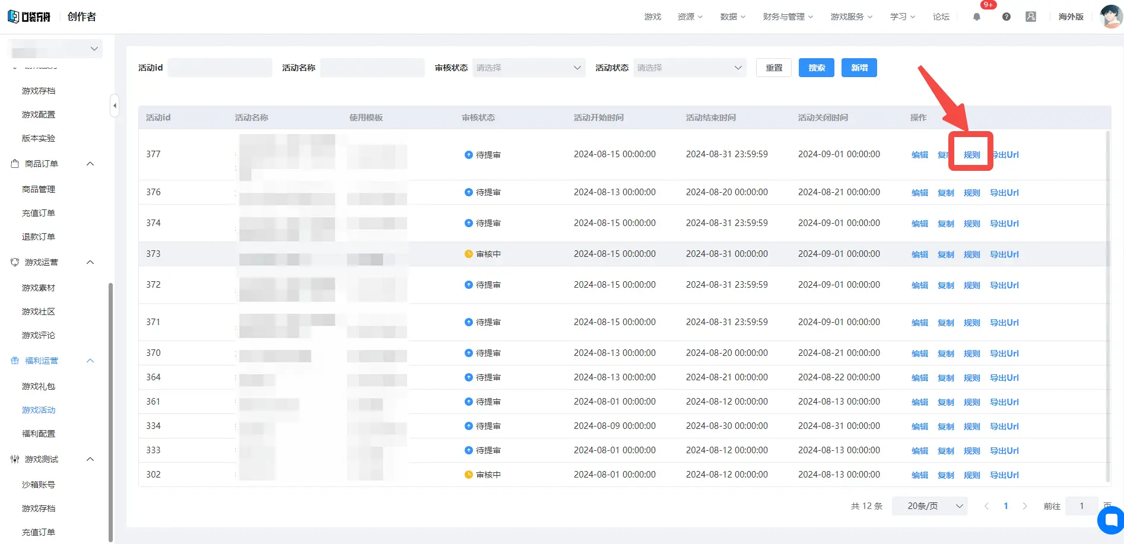The width and height of the screenshot is (1124, 544).
Task: Open 沙箱账号 in sidebar
Action: coord(39,485)
